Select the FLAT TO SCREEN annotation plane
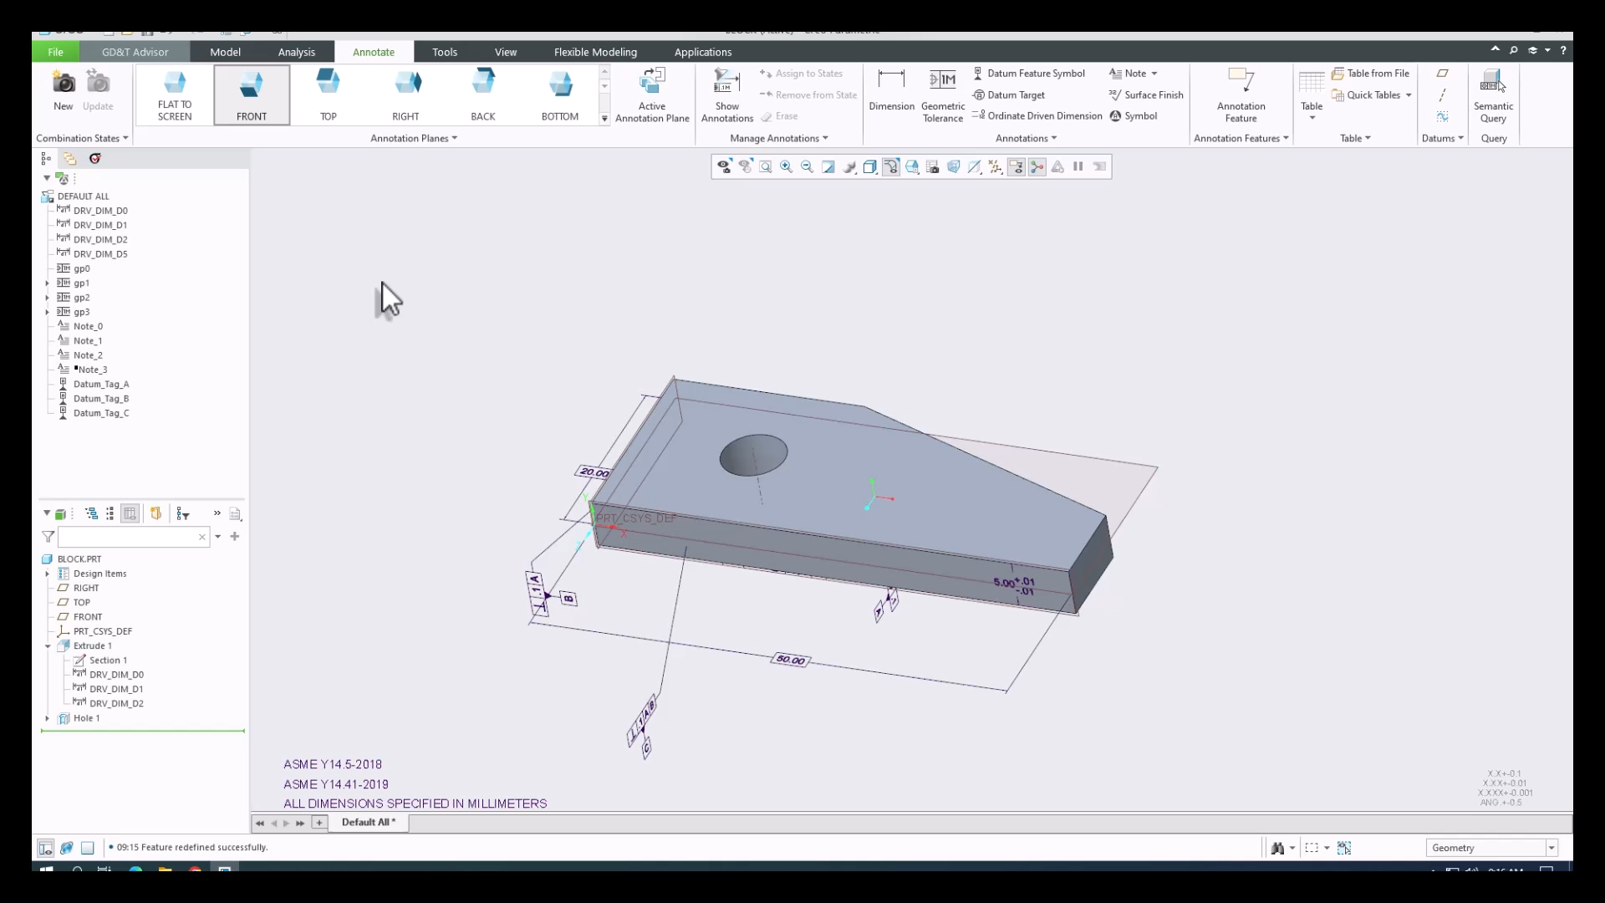 tap(175, 94)
